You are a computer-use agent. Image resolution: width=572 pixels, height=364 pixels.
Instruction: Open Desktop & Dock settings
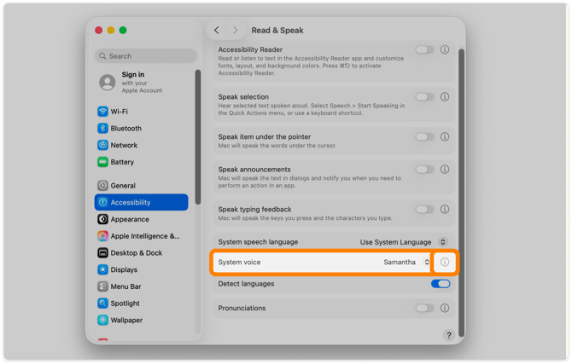point(142,252)
